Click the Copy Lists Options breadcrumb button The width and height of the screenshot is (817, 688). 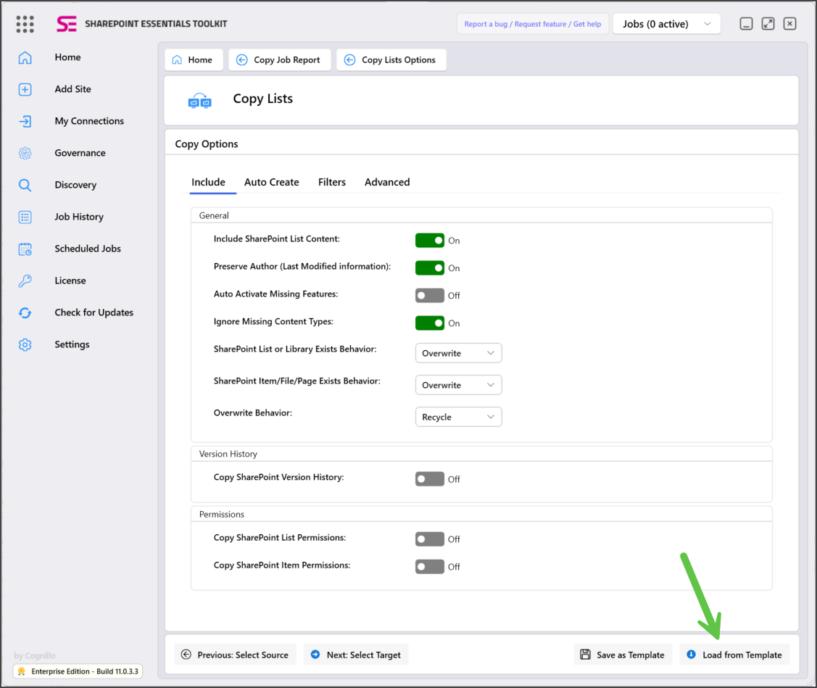(391, 60)
